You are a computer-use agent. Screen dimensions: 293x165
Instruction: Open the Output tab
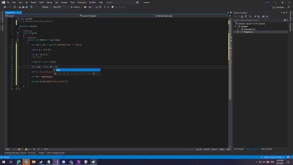[x=42, y=153]
